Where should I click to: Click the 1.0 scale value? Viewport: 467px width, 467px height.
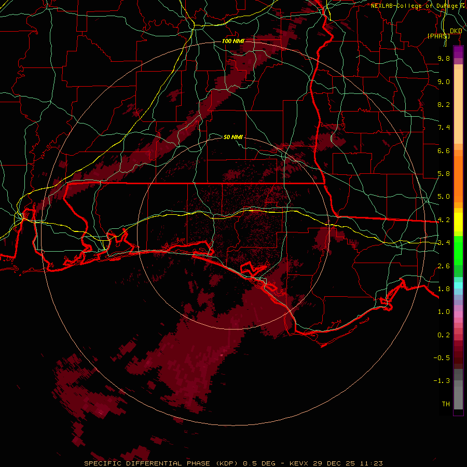444,312
